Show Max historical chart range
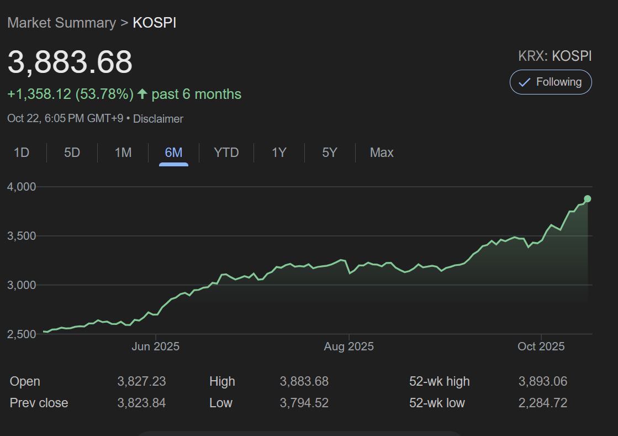The image size is (618, 436). (x=382, y=153)
